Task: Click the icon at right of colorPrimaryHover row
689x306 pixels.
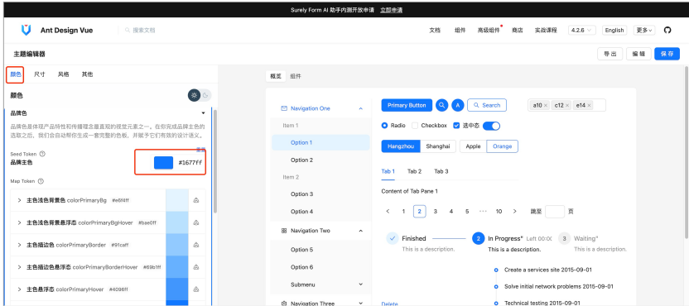Action: (x=196, y=289)
